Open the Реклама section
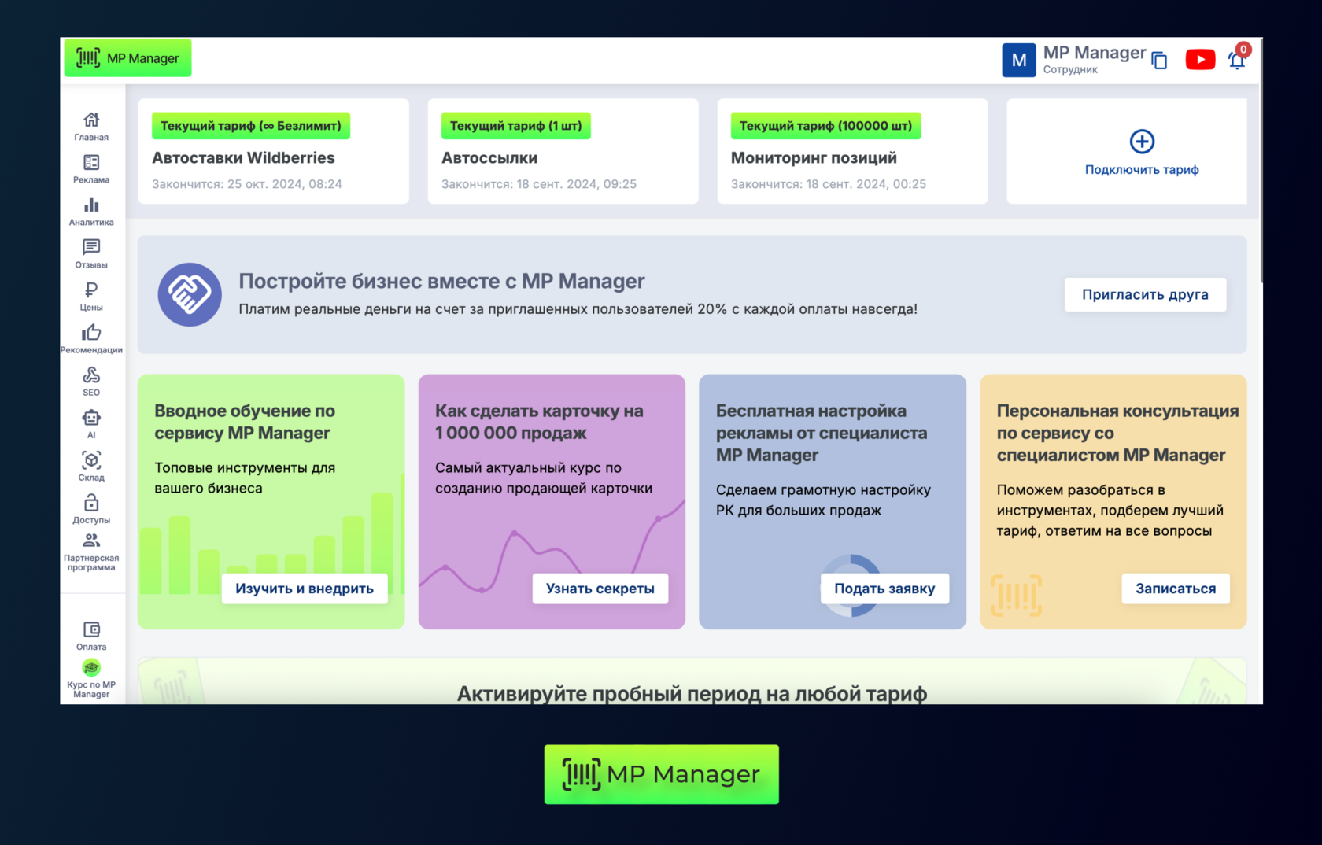Viewport: 1322px width, 845px height. 91,168
